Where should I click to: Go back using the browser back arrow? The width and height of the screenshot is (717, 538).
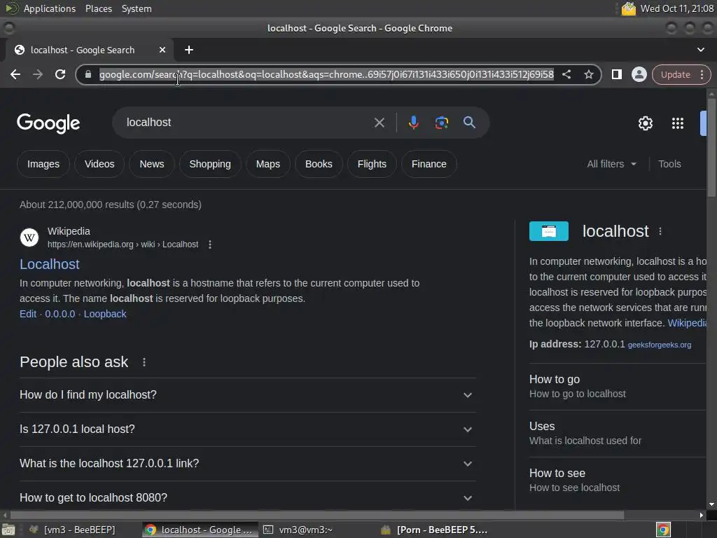15,74
